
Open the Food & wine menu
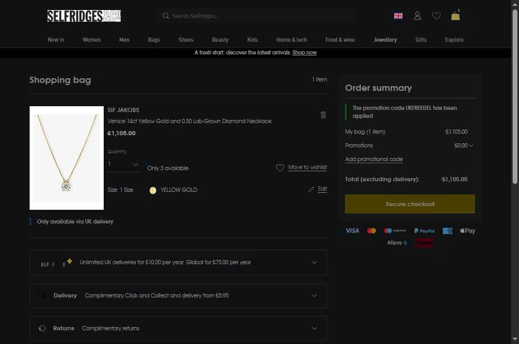(340, 40)
